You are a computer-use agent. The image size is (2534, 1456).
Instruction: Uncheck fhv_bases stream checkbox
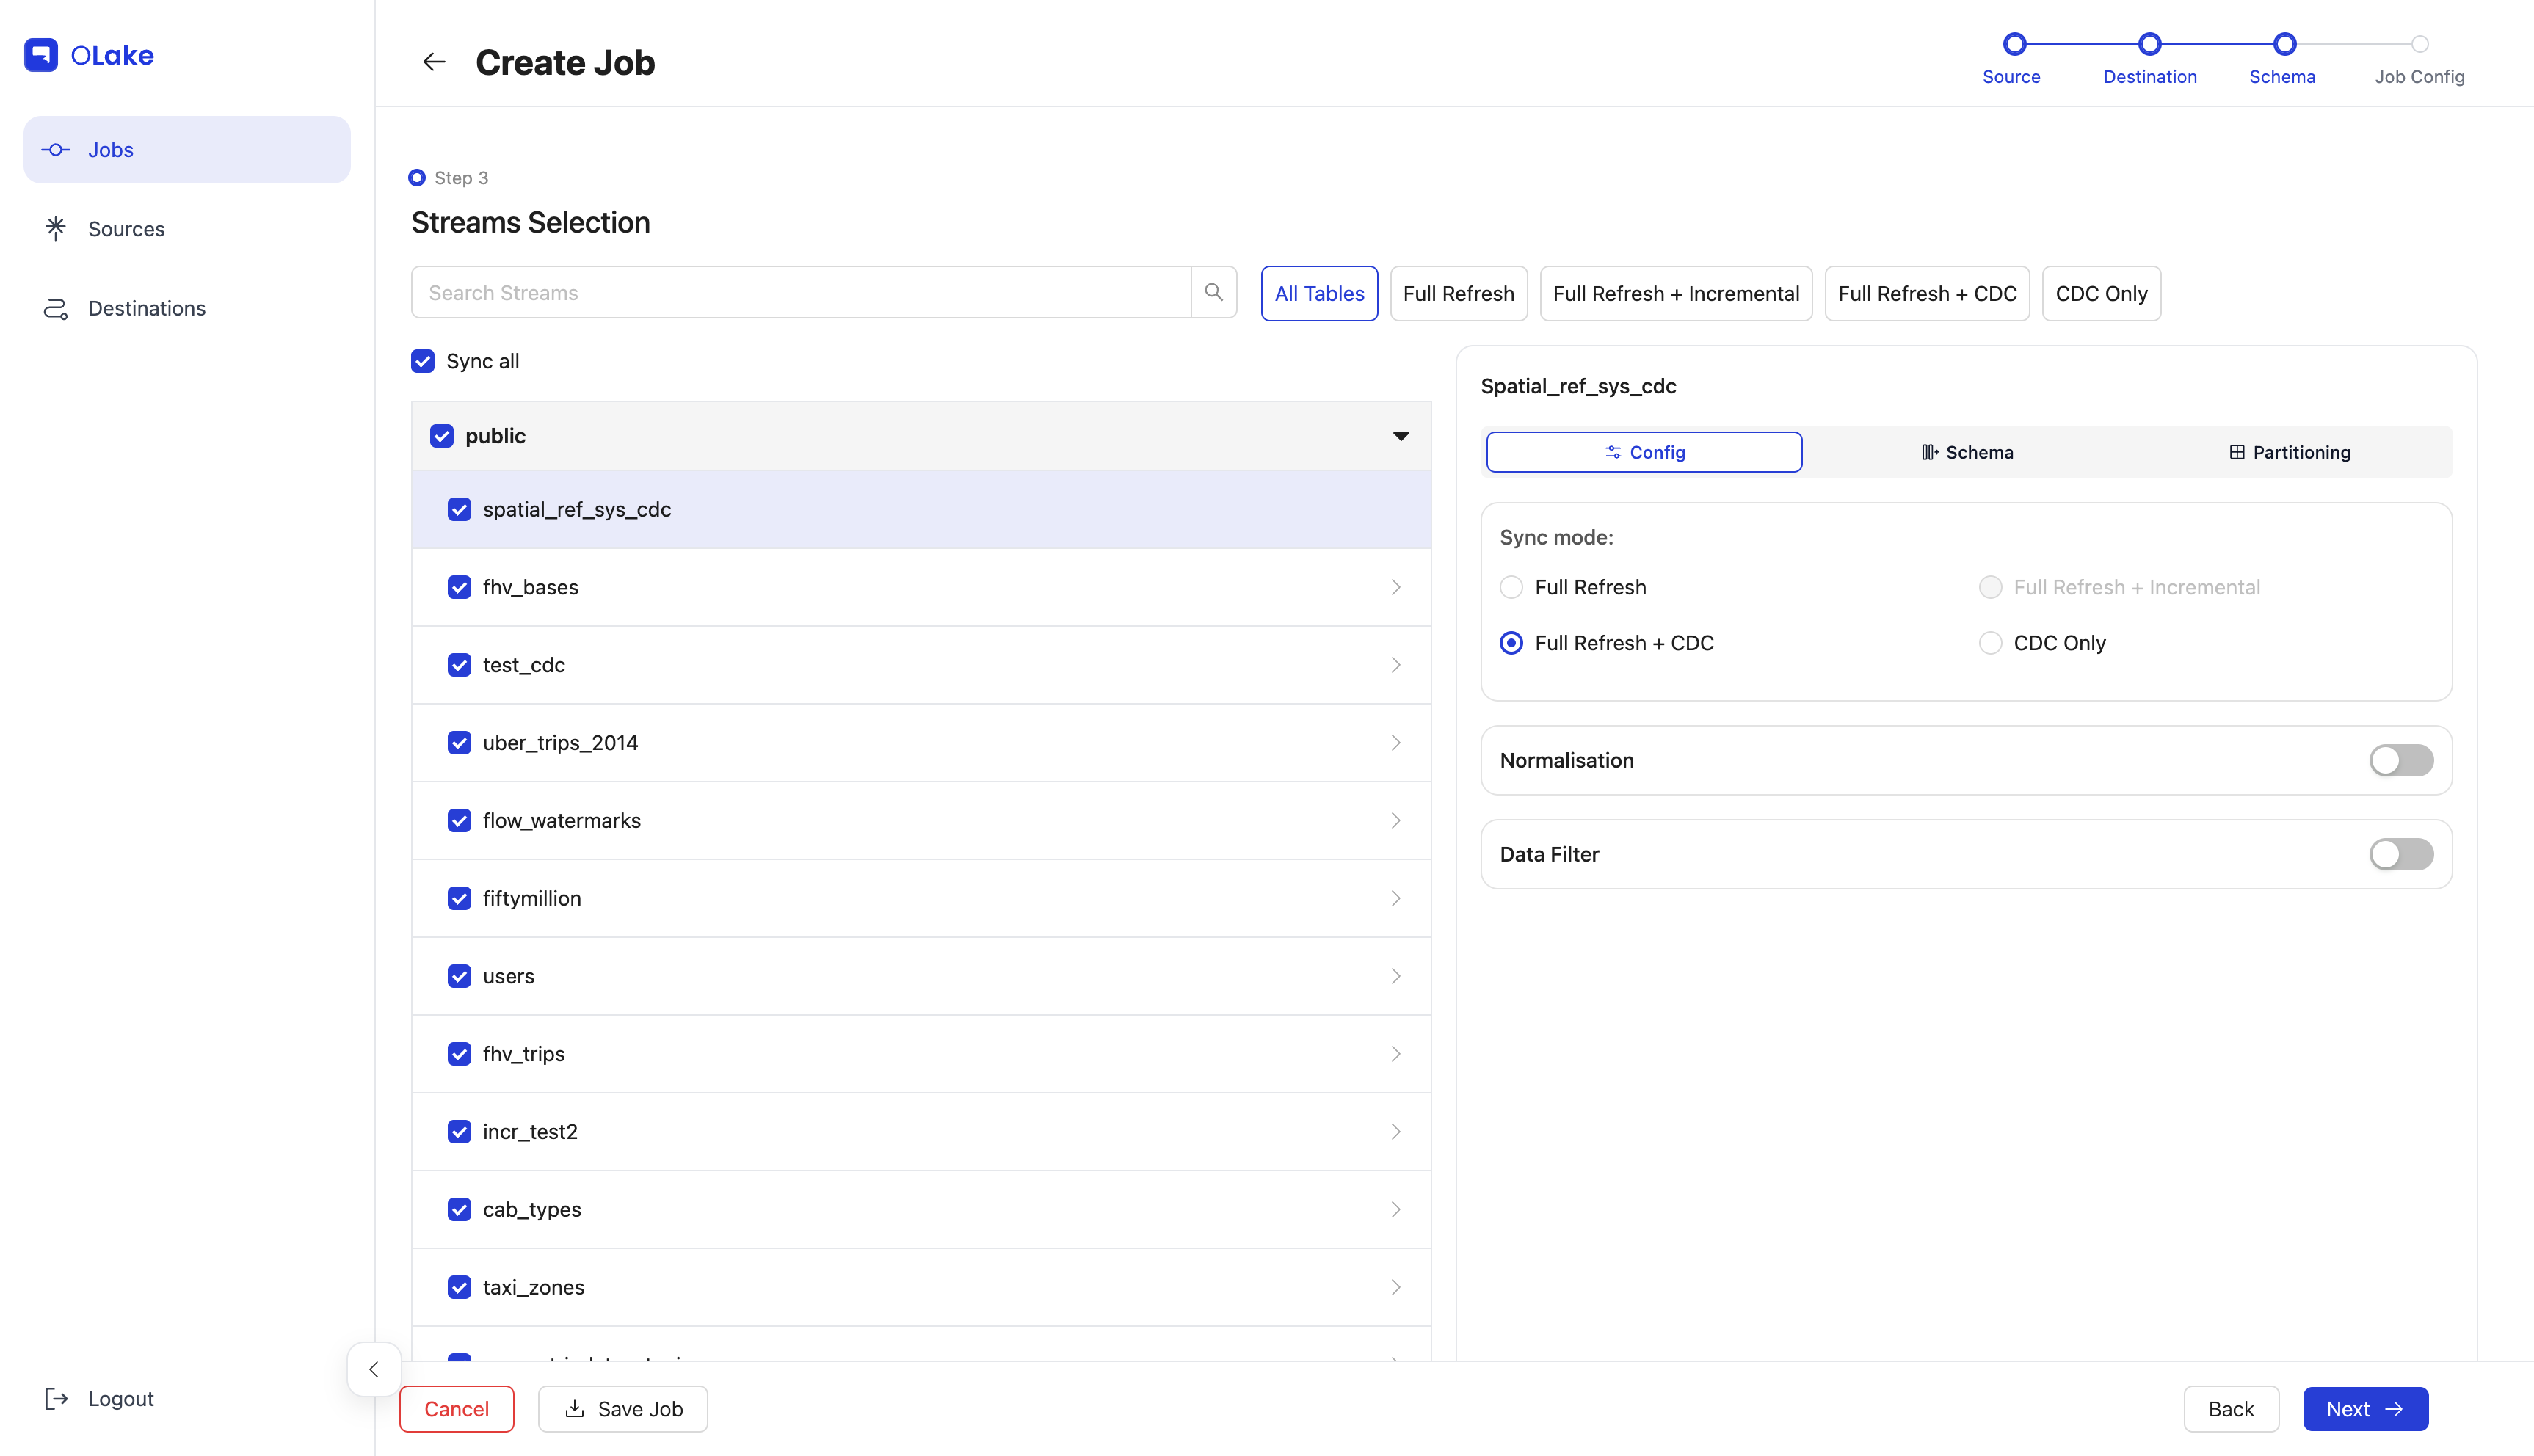tap(459, 587)
